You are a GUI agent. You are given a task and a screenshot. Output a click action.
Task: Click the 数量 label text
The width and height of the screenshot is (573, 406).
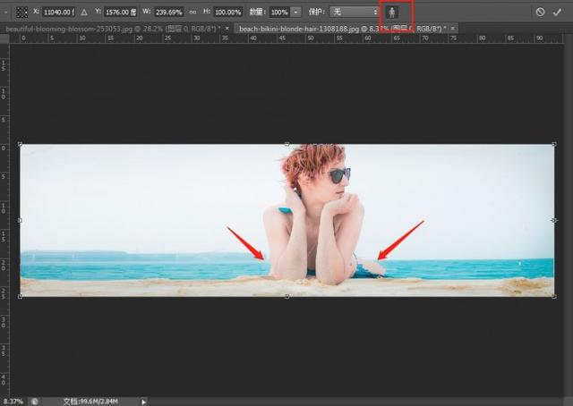(x=257, y=12)
